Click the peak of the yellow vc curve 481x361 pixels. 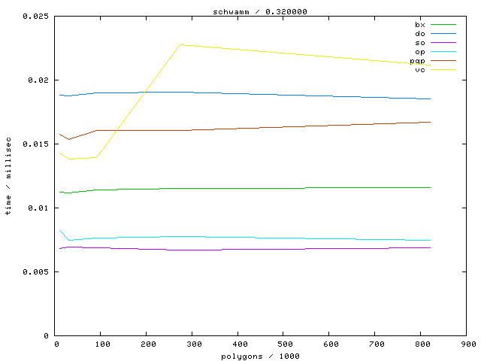[x=181, y=44]
